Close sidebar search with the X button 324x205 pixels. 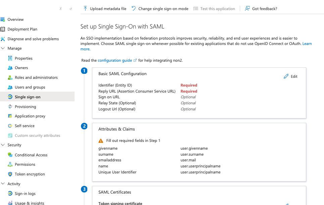pos(60,9)
